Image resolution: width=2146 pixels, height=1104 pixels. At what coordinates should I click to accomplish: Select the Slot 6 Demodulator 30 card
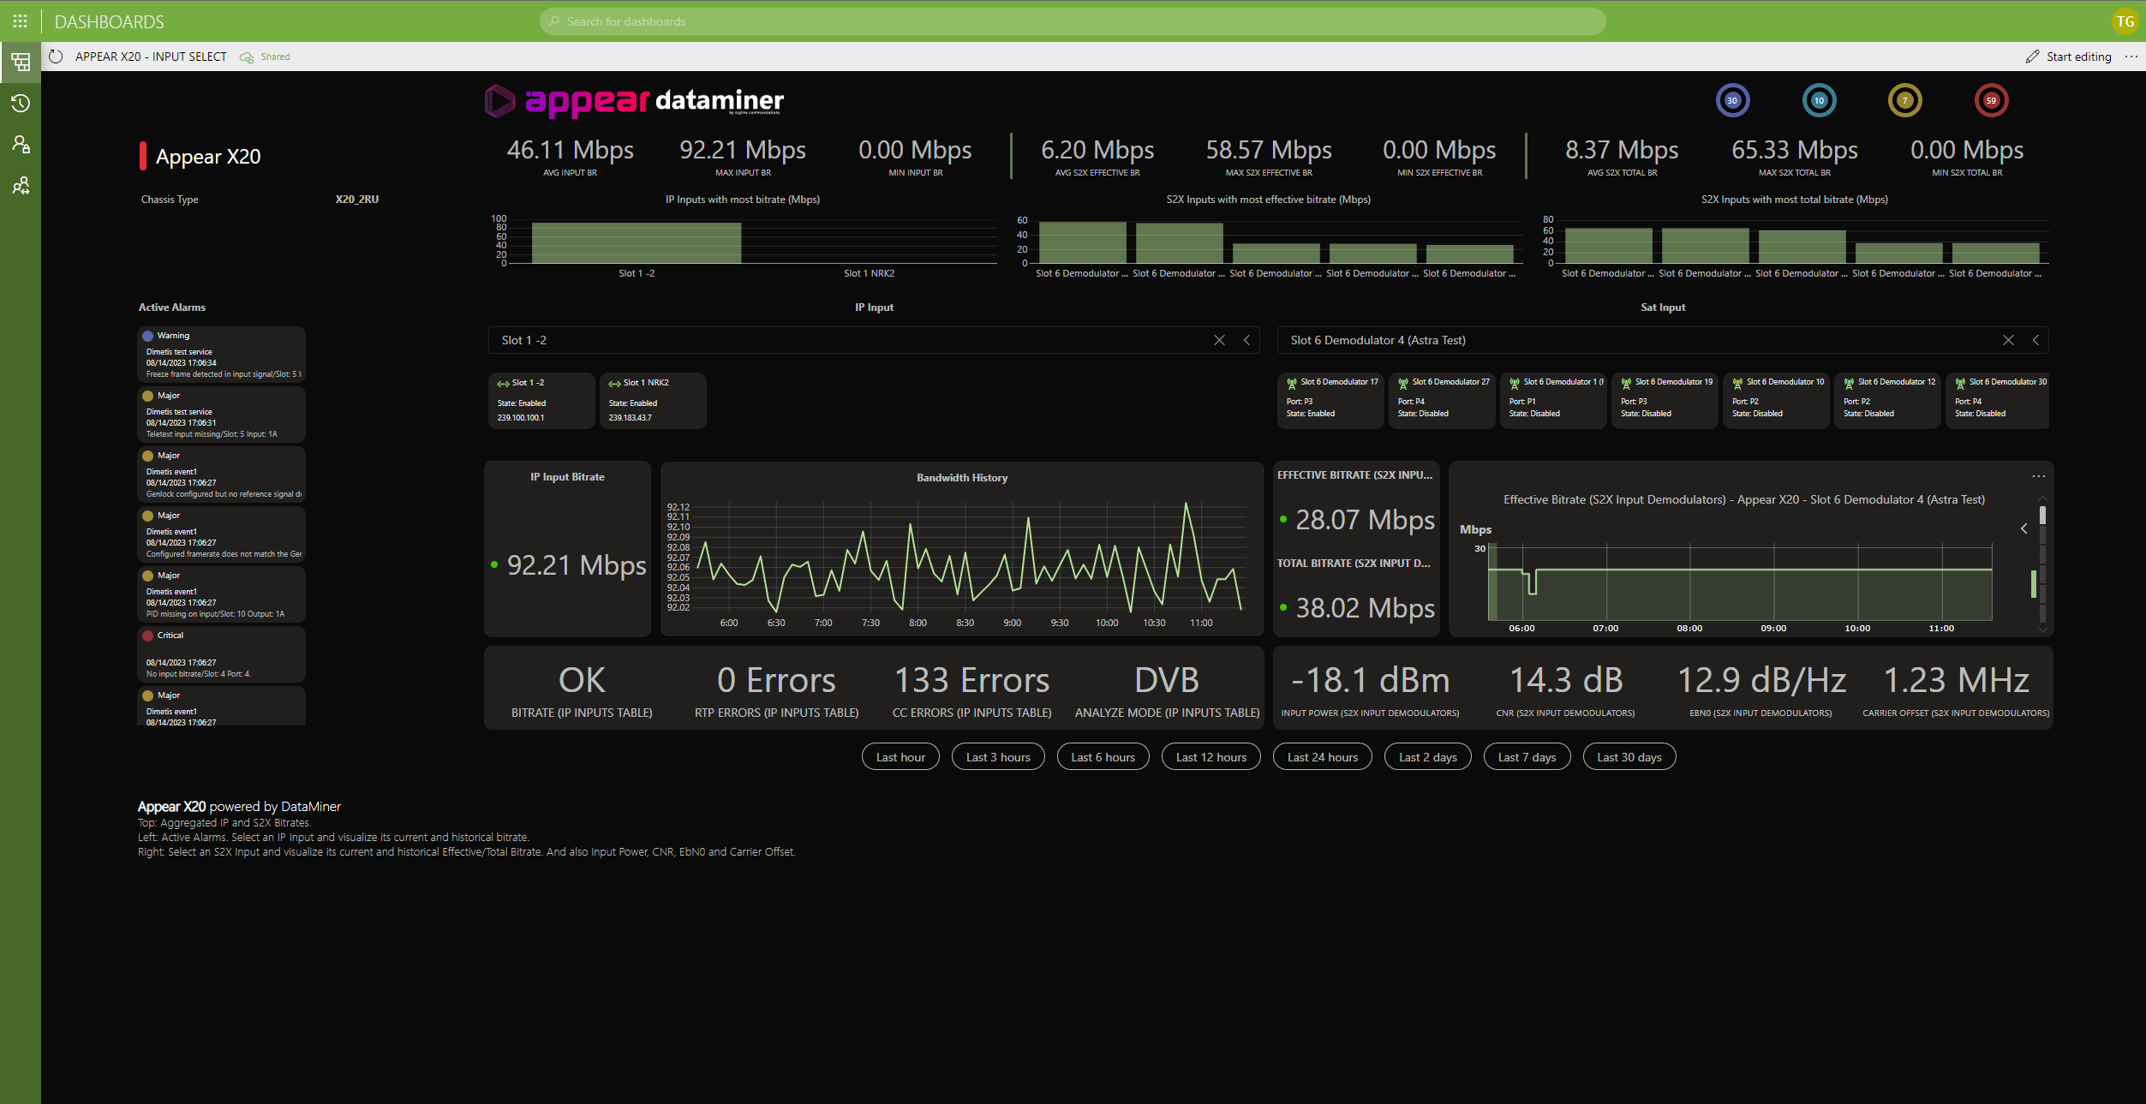coord(1998,399)
